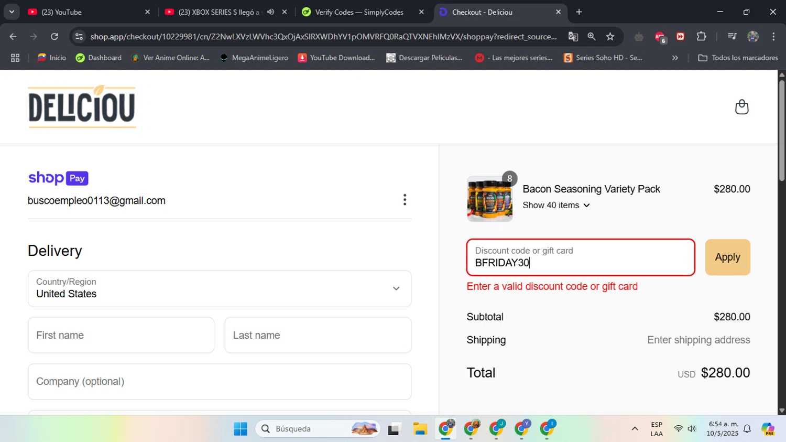
Task: Open the browser extensions puzzle icon
Action: 701,36
